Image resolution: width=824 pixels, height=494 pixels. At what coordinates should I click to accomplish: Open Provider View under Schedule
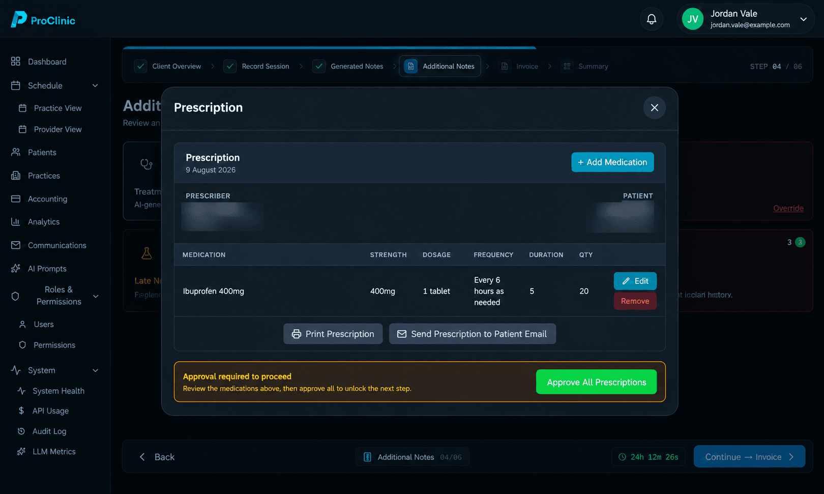point(57,129)
